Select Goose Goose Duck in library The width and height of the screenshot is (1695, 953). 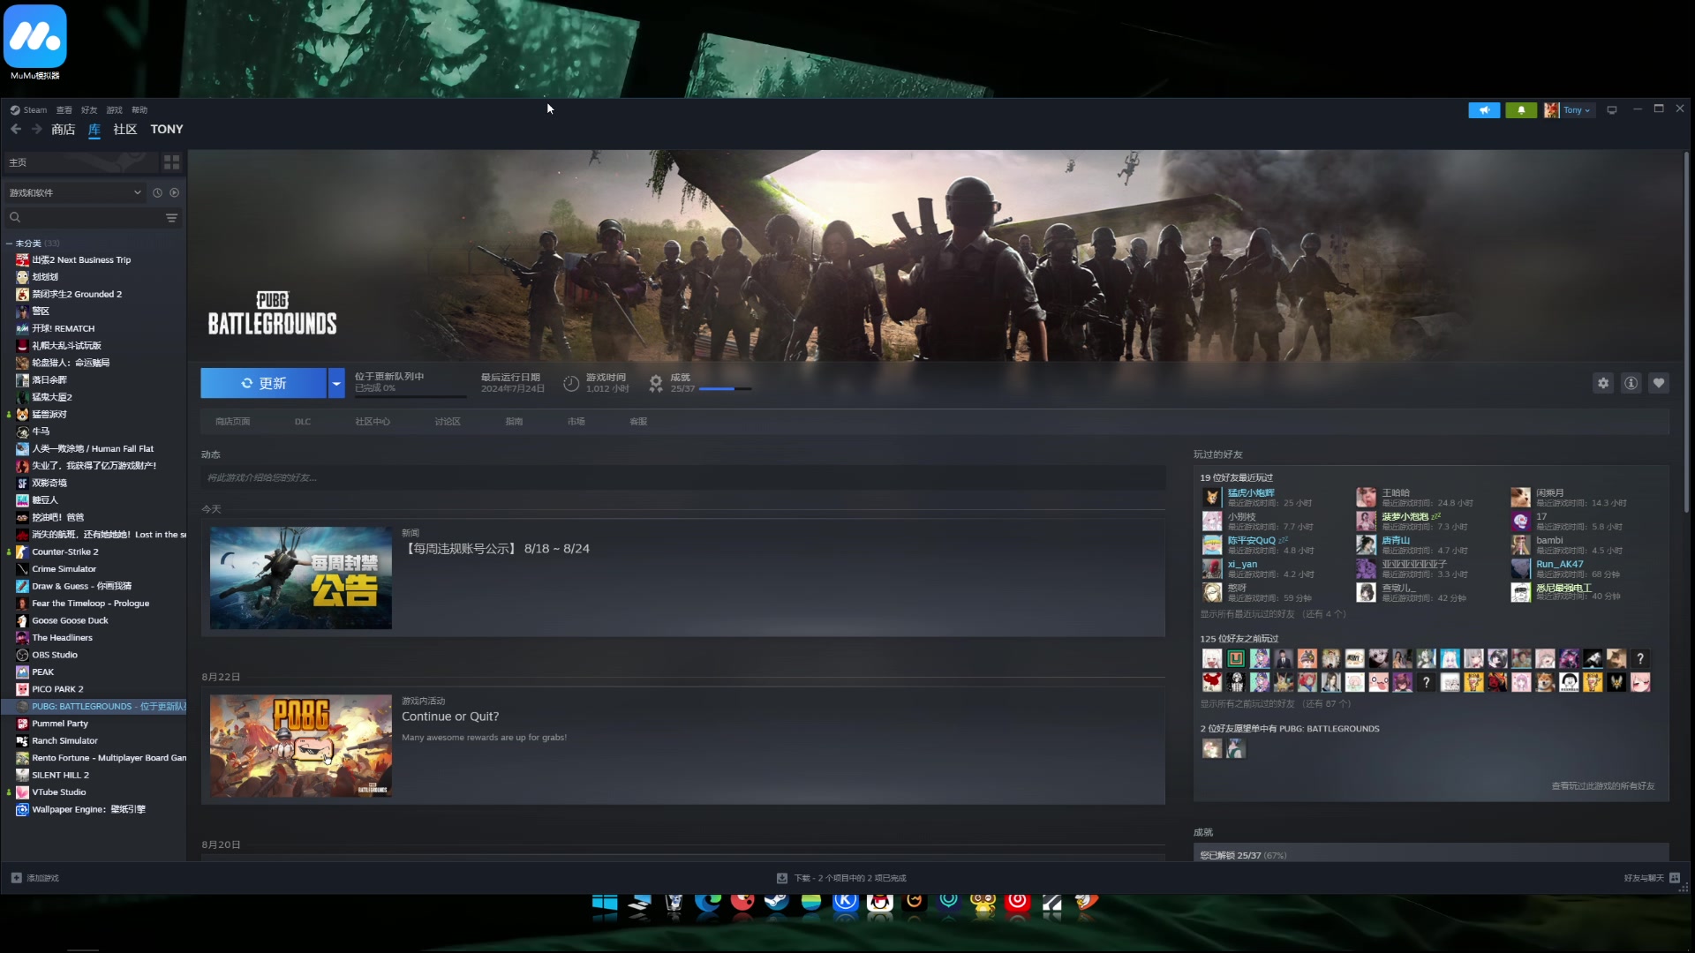[70, 620]
